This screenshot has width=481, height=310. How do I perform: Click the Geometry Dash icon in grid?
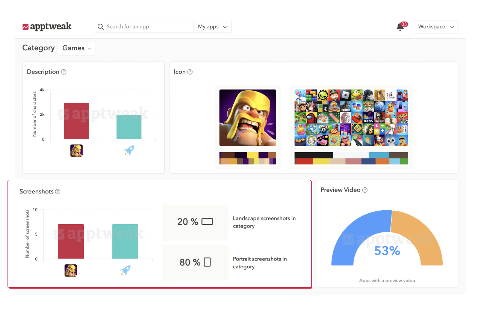[x=357, y=129]
